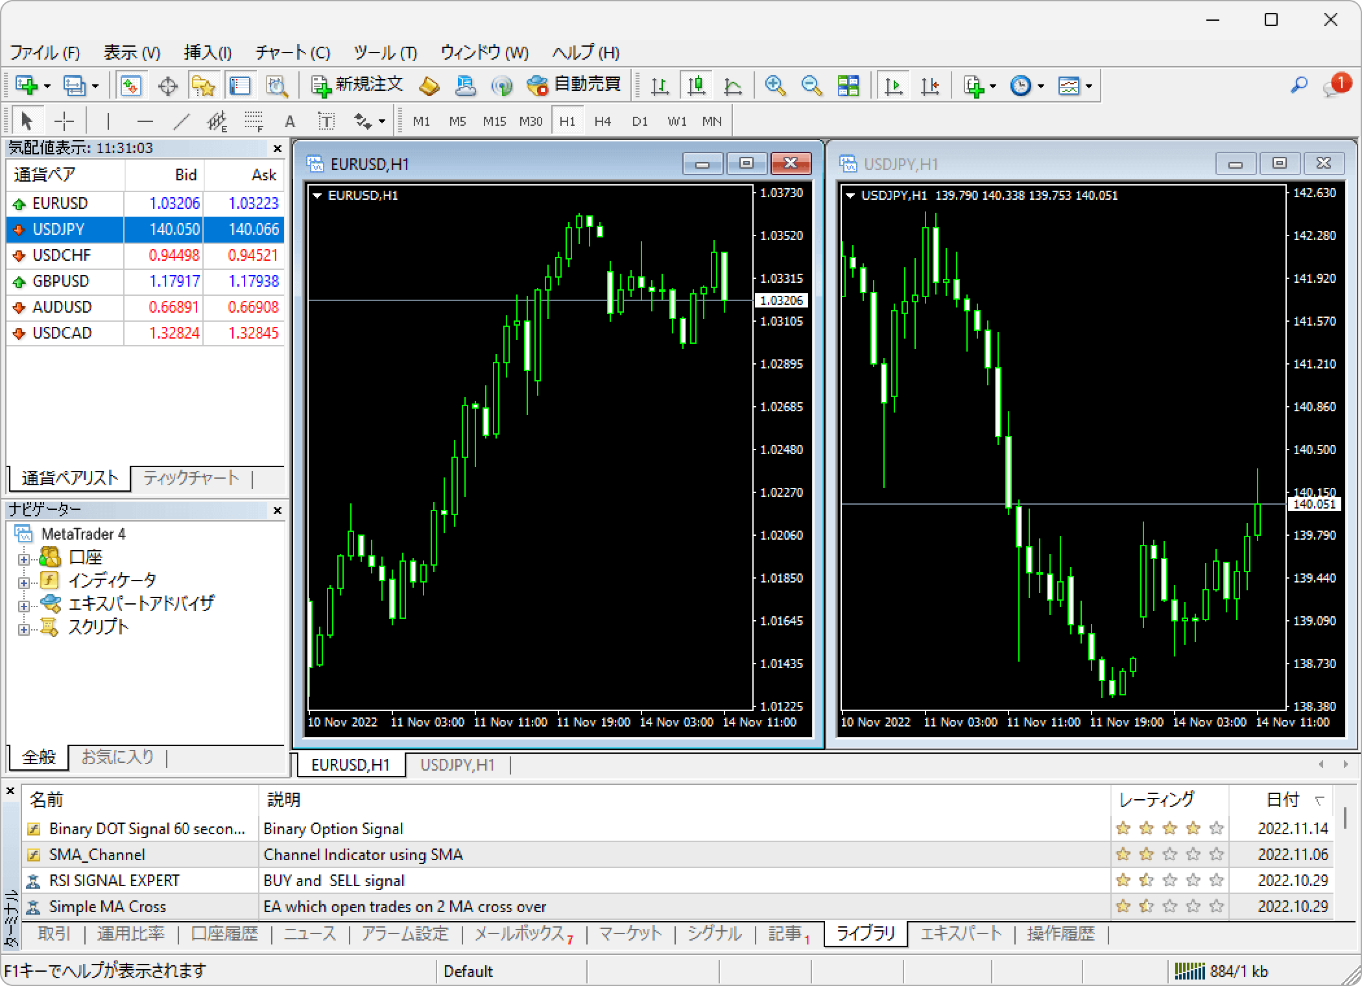
Task: Toggle the Data Window crosshair-target icon
Action: coord(167,85)
